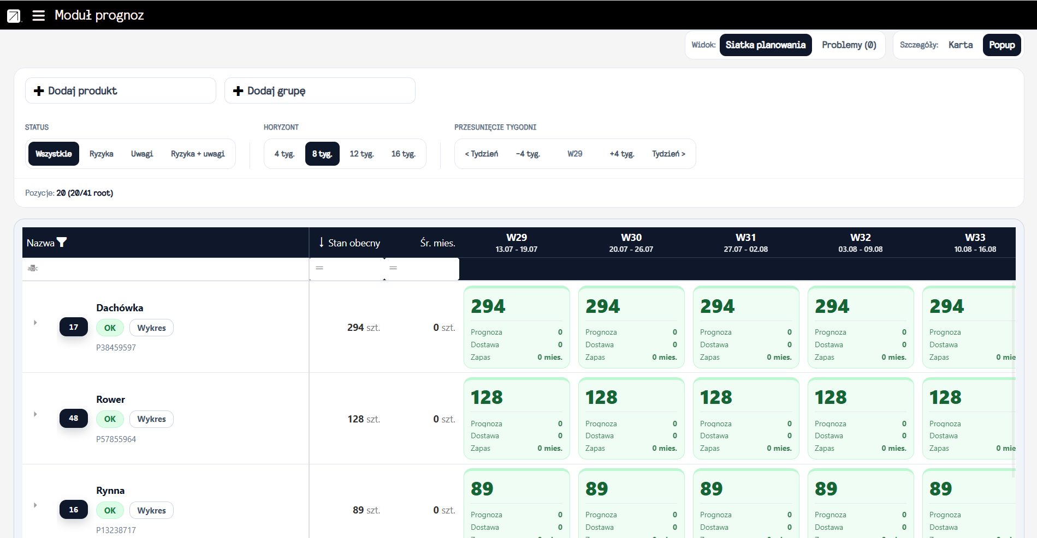
Task: Click the Nazwa column filter icon
Action: (x=62, y=243)
